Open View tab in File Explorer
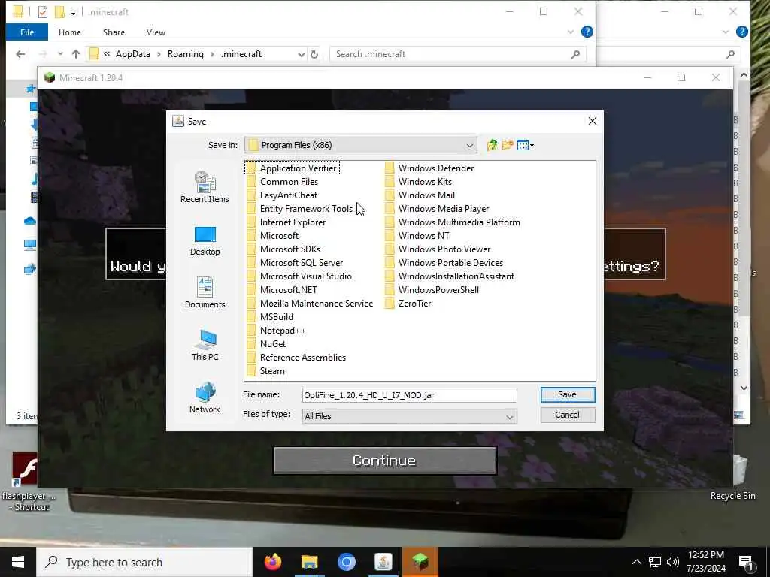 [156, 32]
